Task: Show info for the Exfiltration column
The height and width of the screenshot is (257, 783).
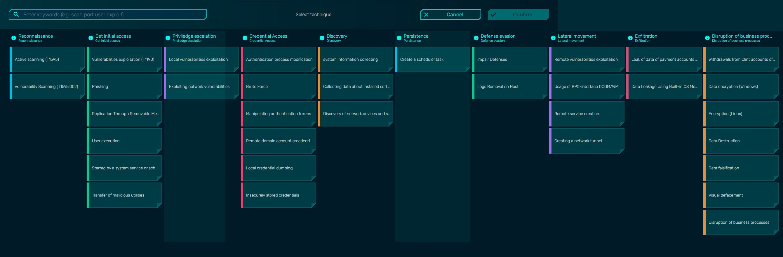Action: point(630,38)
